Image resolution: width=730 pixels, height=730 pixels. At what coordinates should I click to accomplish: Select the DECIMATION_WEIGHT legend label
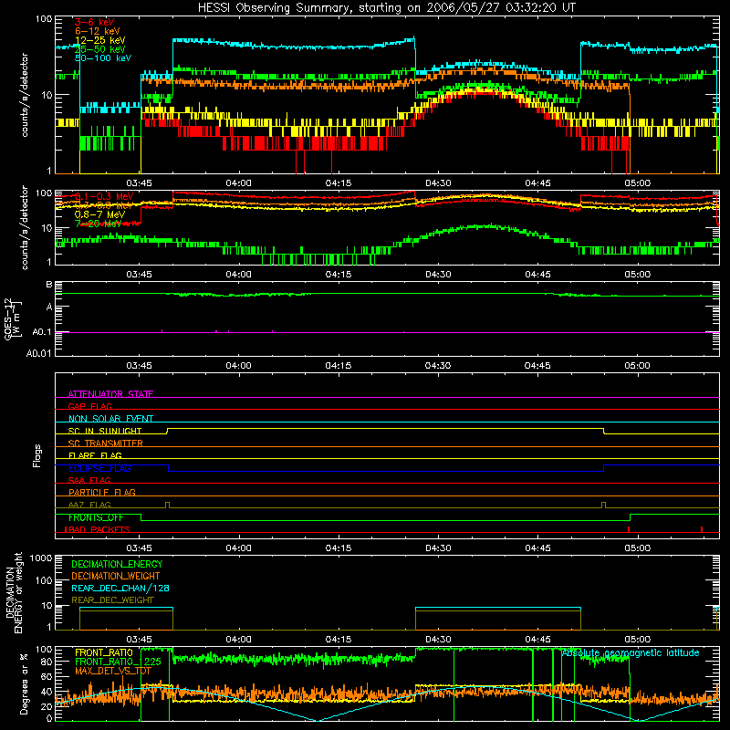[x=116, y=577]
